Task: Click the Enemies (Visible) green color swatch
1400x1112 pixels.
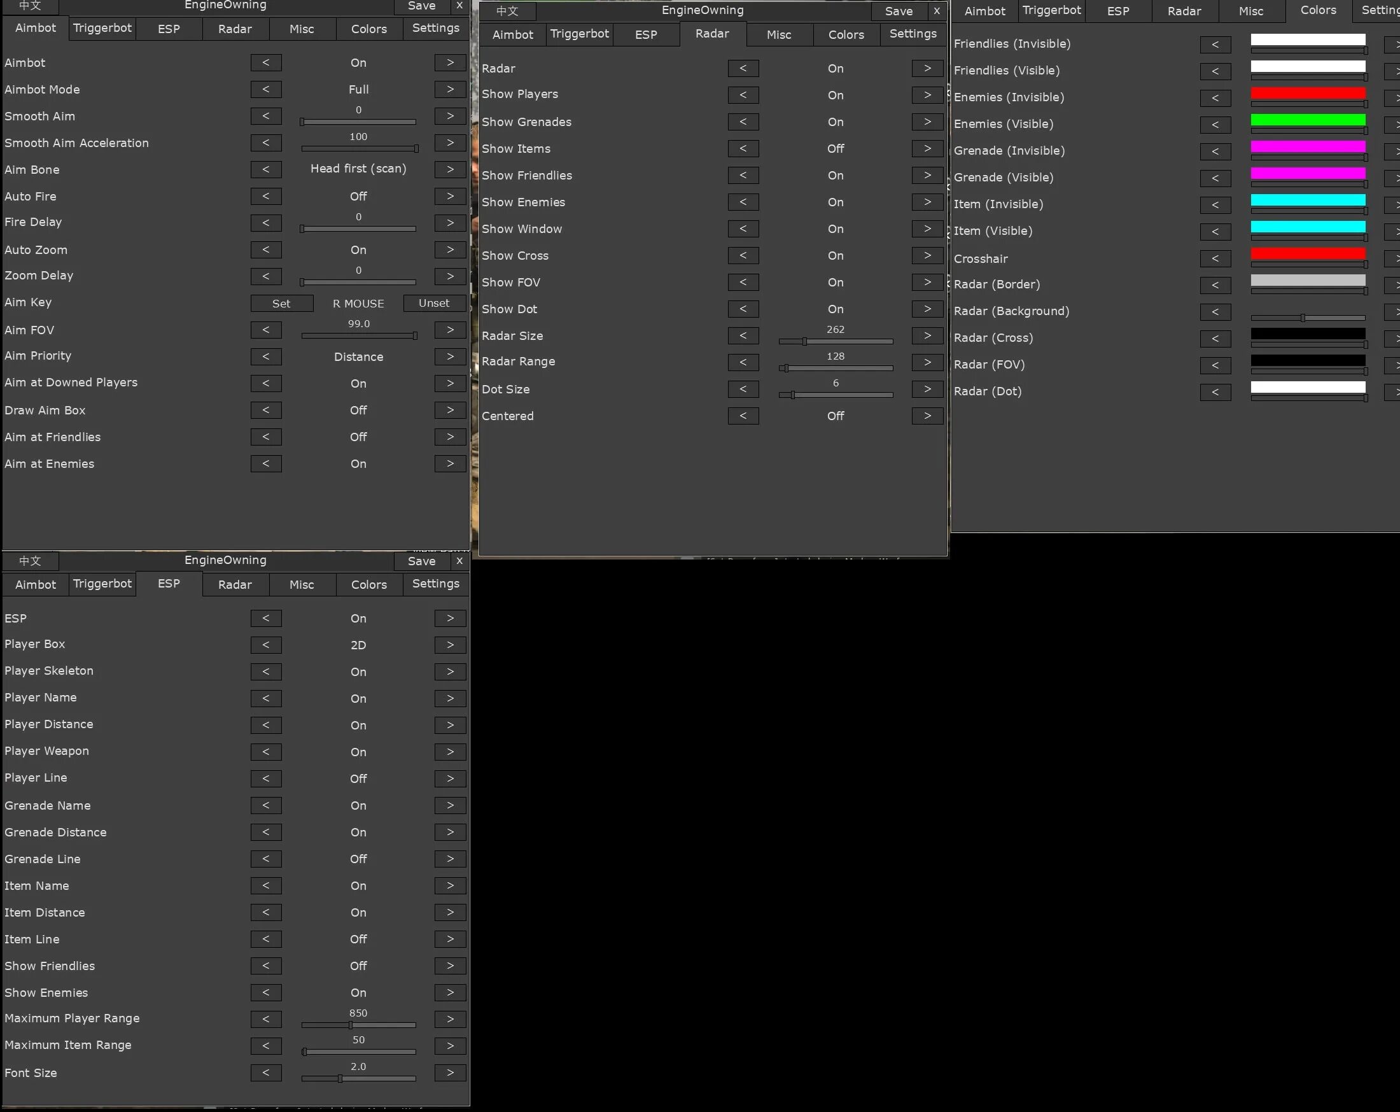Action: pyautogui.click(x=1308, y=120)
